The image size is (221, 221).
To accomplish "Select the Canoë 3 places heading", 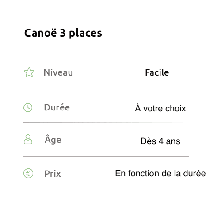I will (63, 33).
